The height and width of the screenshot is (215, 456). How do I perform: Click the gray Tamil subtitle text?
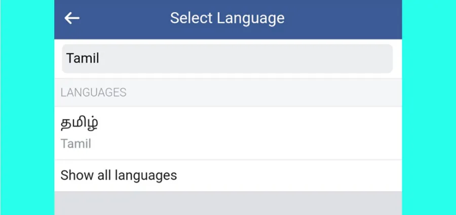click(x=75, y=144)
